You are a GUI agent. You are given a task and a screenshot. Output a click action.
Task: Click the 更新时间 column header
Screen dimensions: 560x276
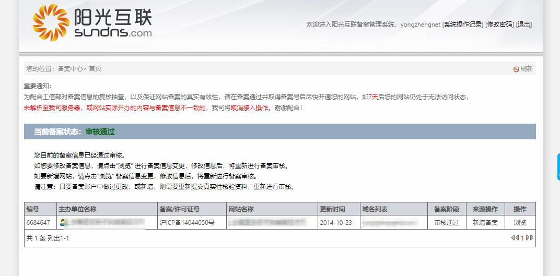coord(332,209)
